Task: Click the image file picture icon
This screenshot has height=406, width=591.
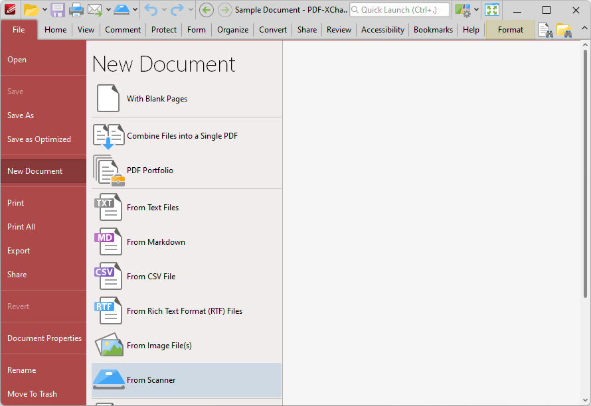Action: (x=109, y=344)
